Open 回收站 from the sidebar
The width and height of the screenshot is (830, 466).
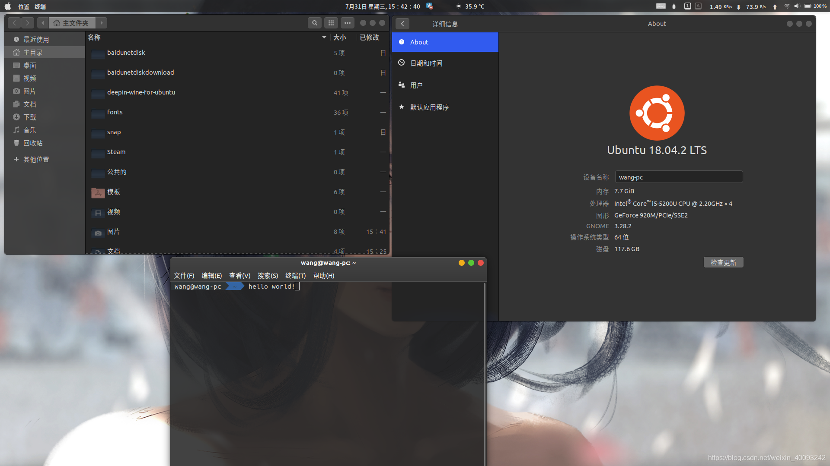pos(45,143)
